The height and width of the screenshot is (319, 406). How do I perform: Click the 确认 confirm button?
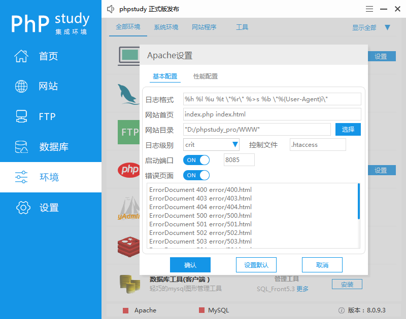tap(190, 265)
